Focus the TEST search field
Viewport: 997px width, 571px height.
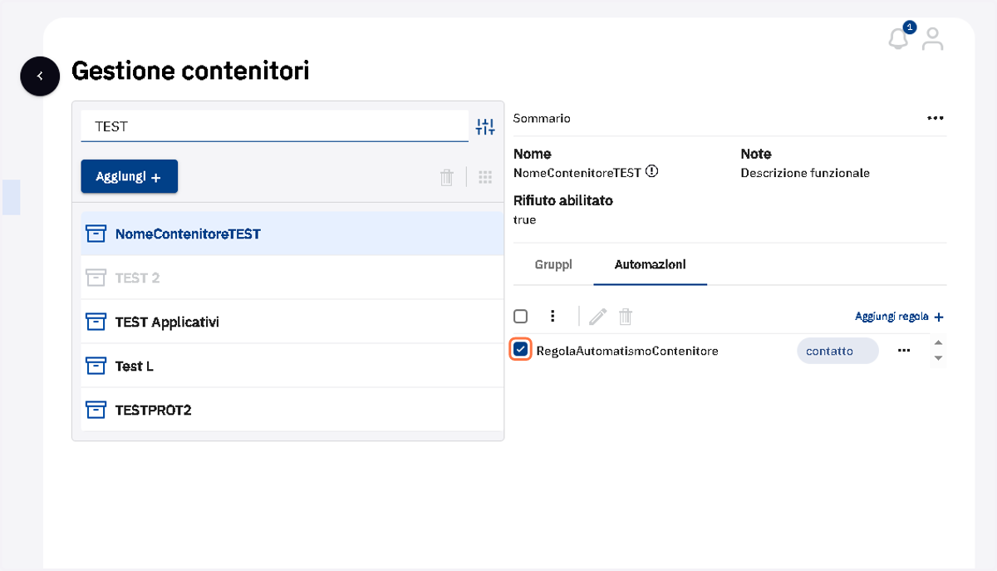pyautogui.click(x=274, y=126)
